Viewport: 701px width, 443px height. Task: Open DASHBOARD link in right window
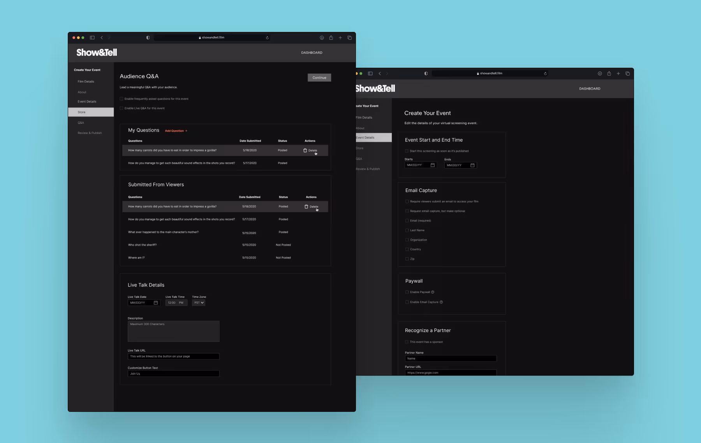[x=590, y=89]
